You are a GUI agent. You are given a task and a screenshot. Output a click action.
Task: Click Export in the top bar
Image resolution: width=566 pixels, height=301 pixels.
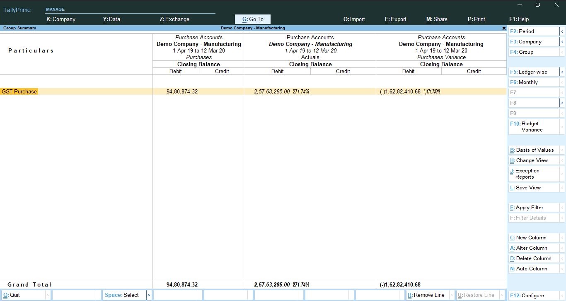pos(395,19)
